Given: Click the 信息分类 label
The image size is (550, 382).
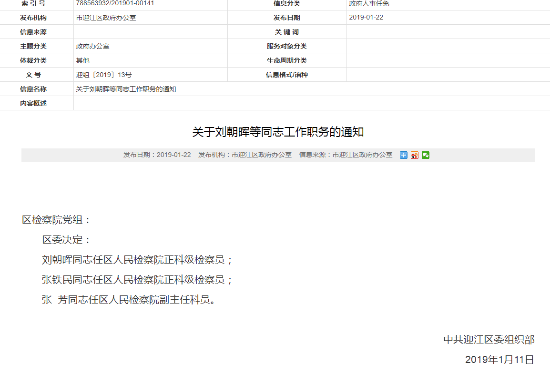Looking at the screenshot, I should point(286,3).
